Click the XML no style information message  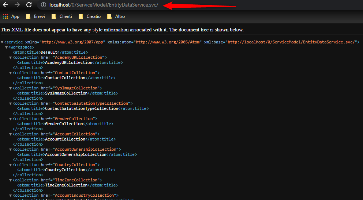(122, 30)
